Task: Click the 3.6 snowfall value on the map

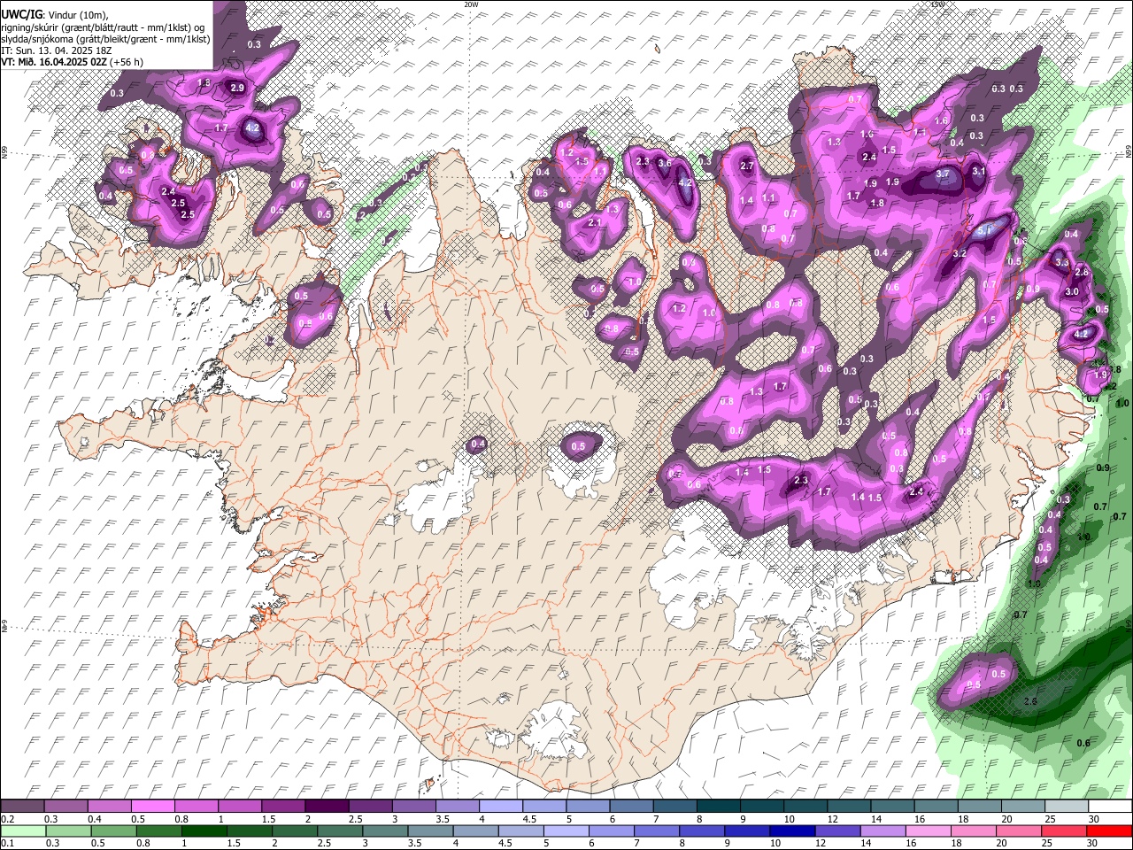Action: point(665,164)
